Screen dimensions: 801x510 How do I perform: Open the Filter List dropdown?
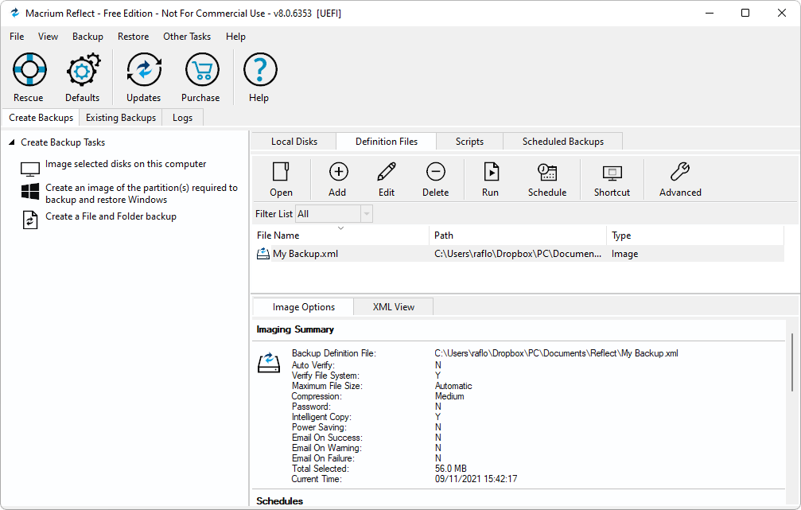point(365,213)
